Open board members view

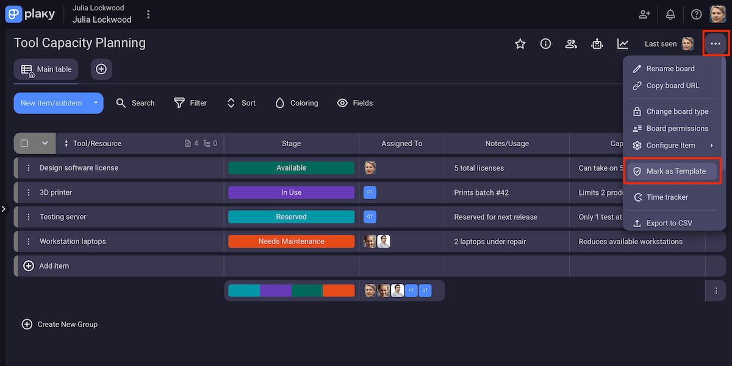[571, 43]
